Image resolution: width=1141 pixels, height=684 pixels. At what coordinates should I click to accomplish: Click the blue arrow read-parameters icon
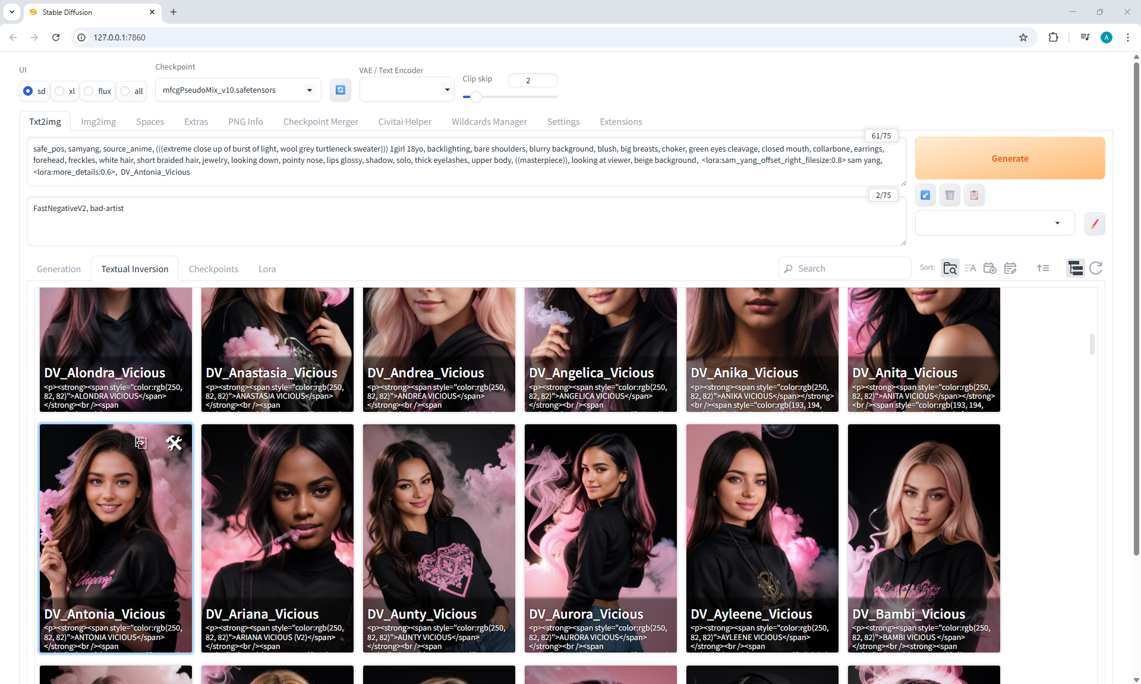pos(925,195)
